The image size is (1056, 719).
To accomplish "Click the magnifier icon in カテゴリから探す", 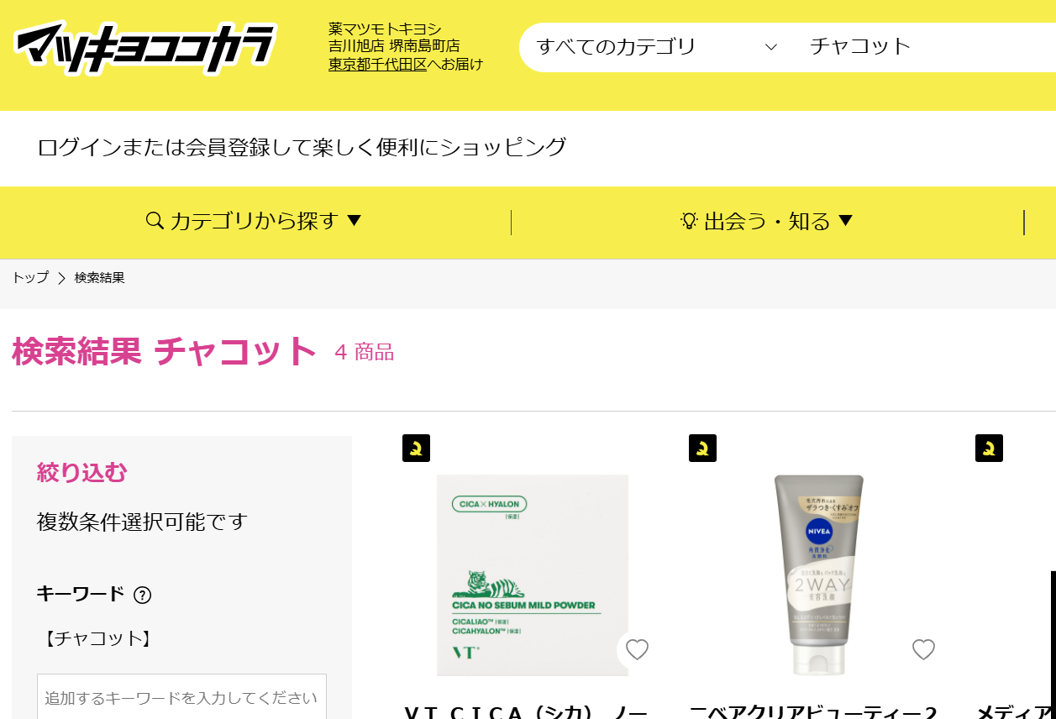I will 155,221.
